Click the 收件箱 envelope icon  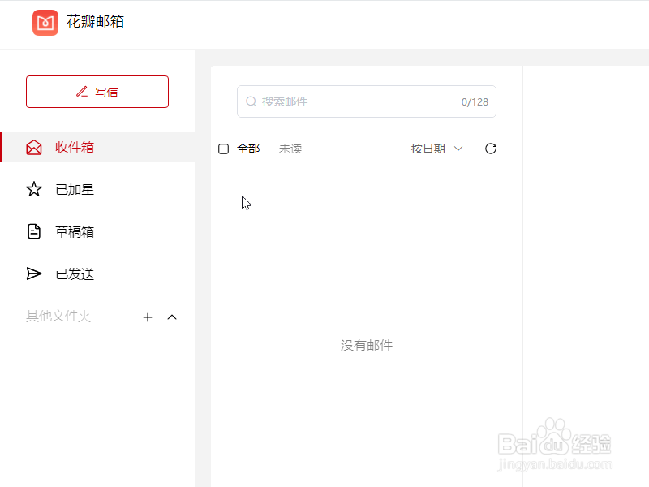[33, 147]
